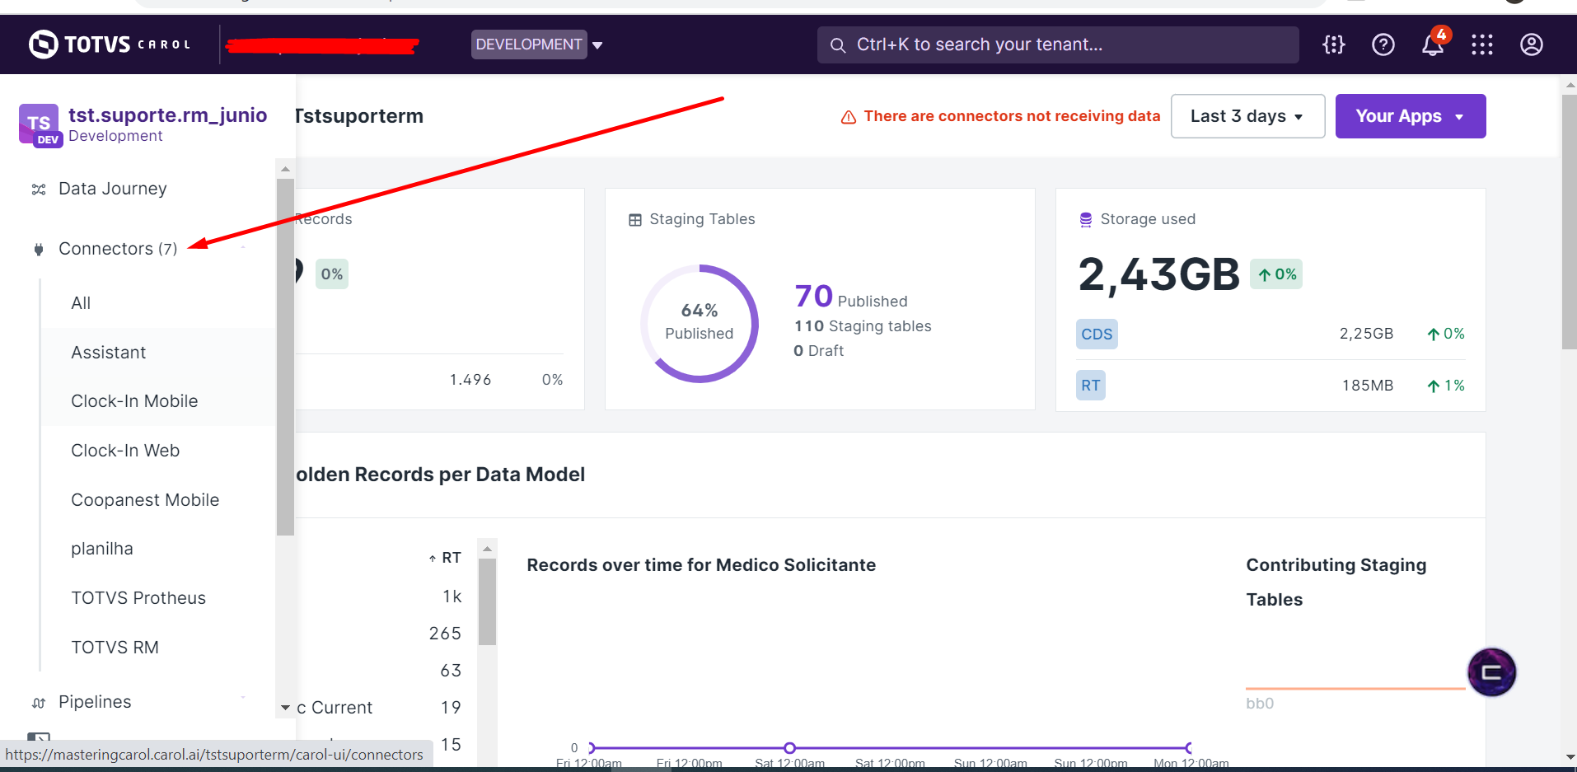1577x772 pixels.
Task: Open Data Journey in sidebar
Action: coord(112,189)
